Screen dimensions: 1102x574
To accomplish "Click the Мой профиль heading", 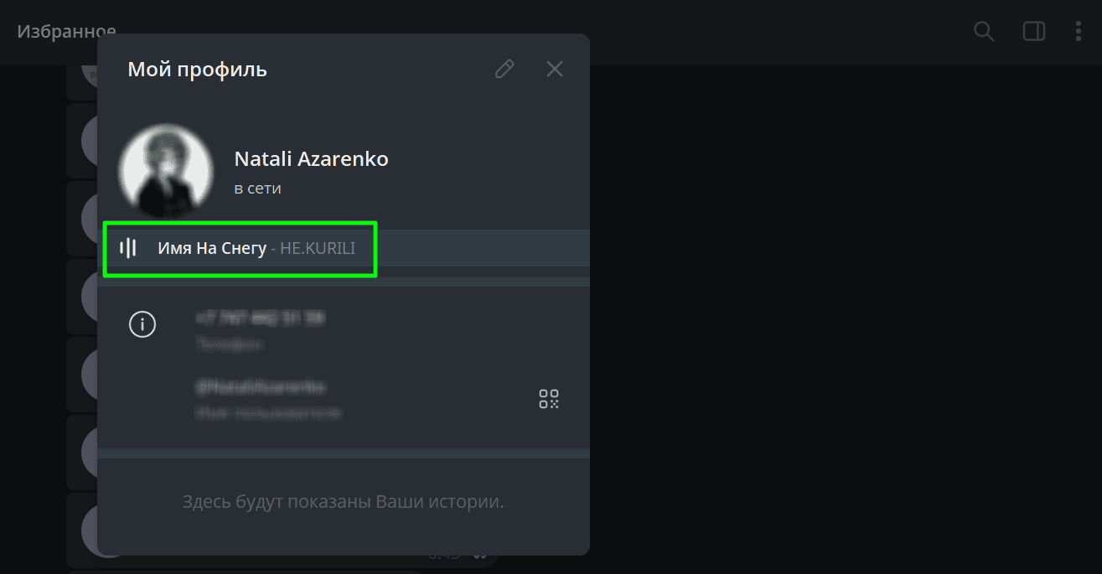I will coord(197,69).
